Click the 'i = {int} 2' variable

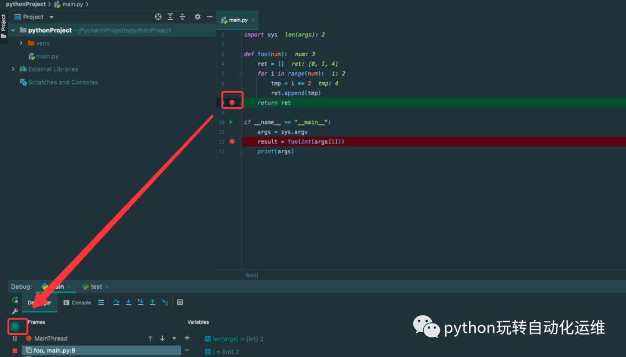pos(222,352)
